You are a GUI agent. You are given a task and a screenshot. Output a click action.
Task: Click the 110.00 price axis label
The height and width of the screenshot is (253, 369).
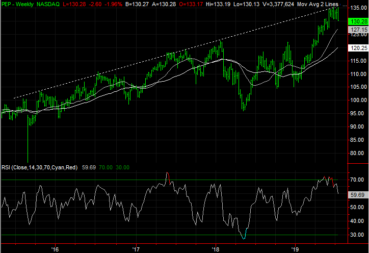(359, 74)
